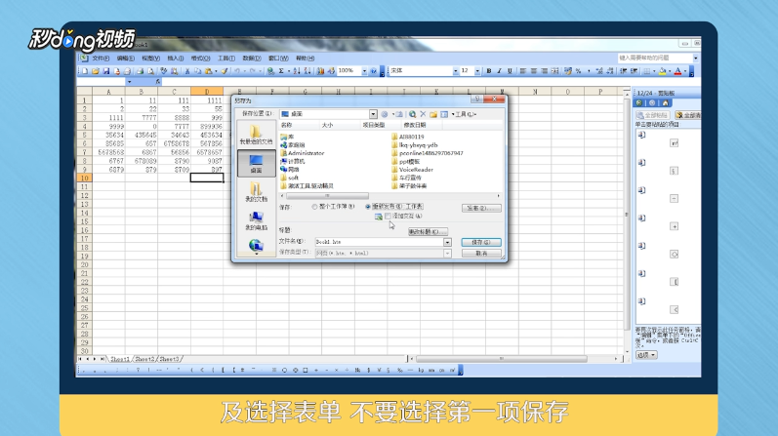778x436 pixels.
Task: Toggle Italic formatting button
Action: click(x=499, y=71)
